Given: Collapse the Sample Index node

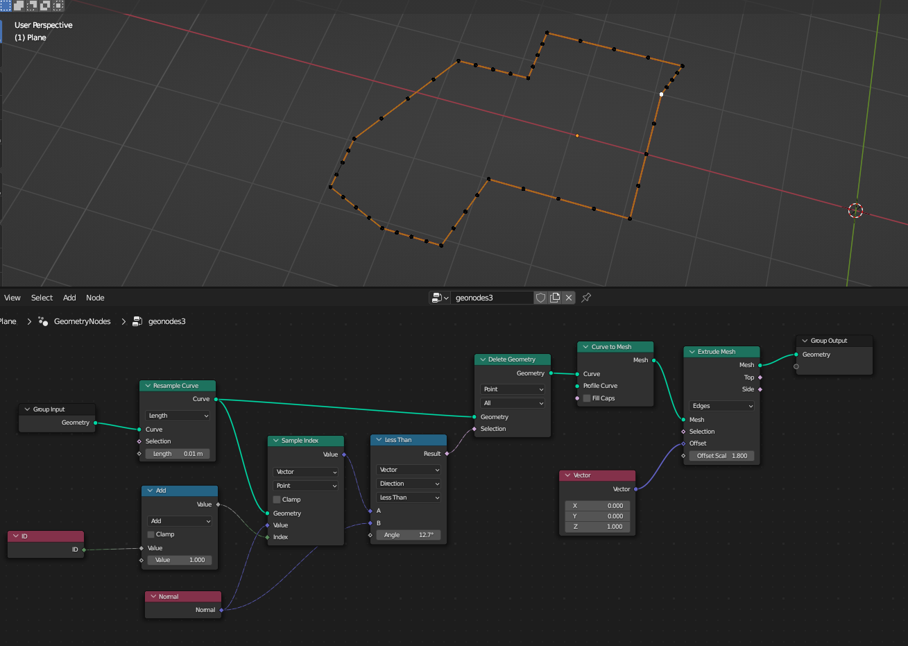Looking at the screenshot, I should (x=276, y=441).
